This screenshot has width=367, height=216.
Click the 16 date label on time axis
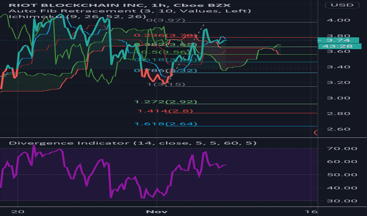point(311,212)
